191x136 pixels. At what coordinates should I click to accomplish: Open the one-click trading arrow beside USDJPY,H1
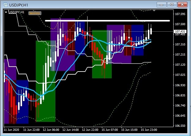pos(6,12)
